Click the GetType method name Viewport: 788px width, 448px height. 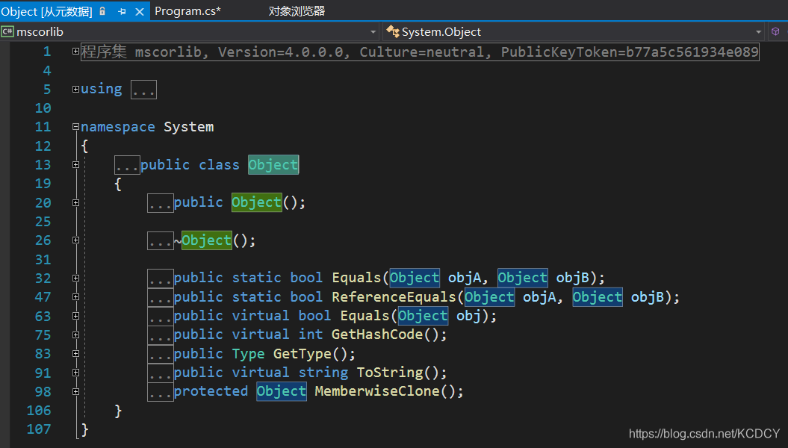coord(303,354)
